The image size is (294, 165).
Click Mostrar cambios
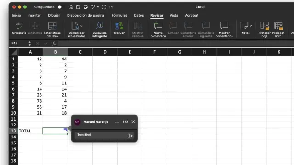point(138,29)
